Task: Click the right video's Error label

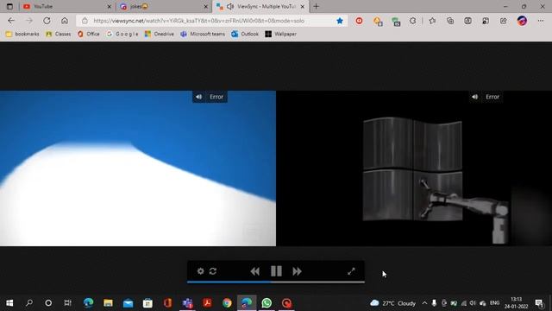Action: tap(492, 97)
